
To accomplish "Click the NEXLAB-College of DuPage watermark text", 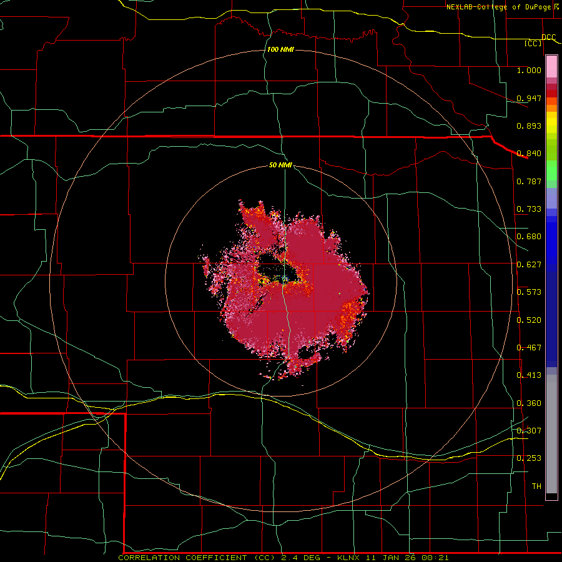I will click(x=502, y=7).
